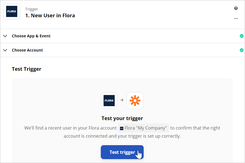Click the Flora icon in test panel

click(x=109, y=101)
